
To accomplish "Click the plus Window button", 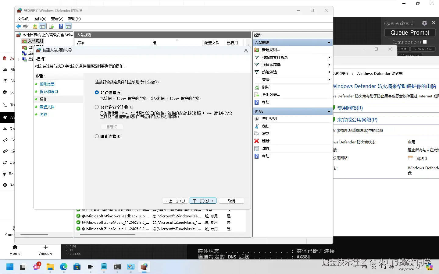I will pyautogui.click(x=45, y=250).
